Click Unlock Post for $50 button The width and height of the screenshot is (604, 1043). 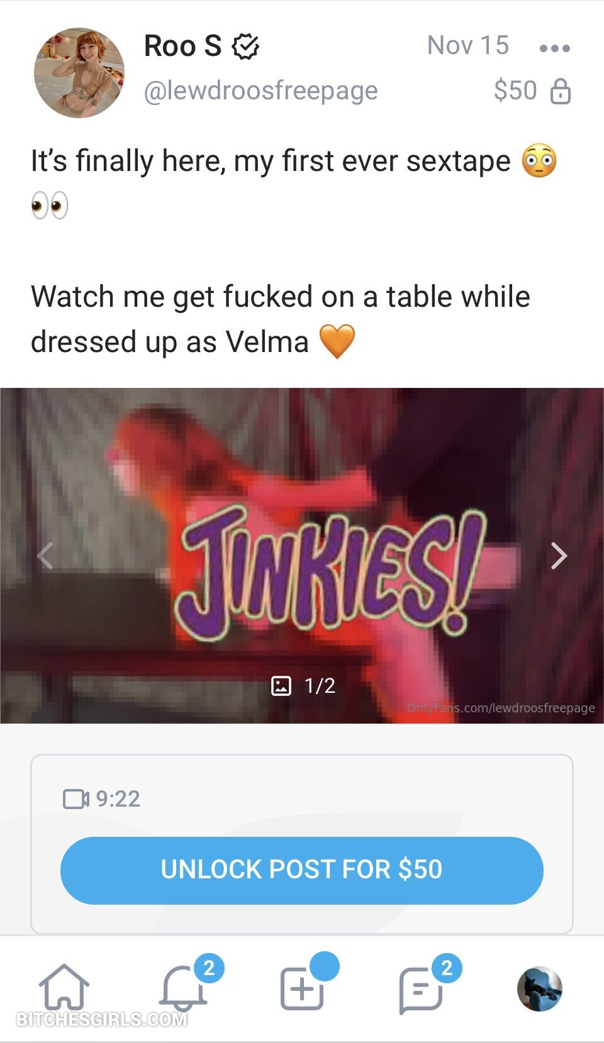click(302, 870)
